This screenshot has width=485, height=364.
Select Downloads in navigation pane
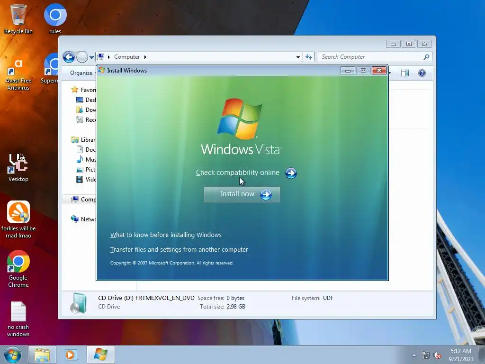coord(86,109)
